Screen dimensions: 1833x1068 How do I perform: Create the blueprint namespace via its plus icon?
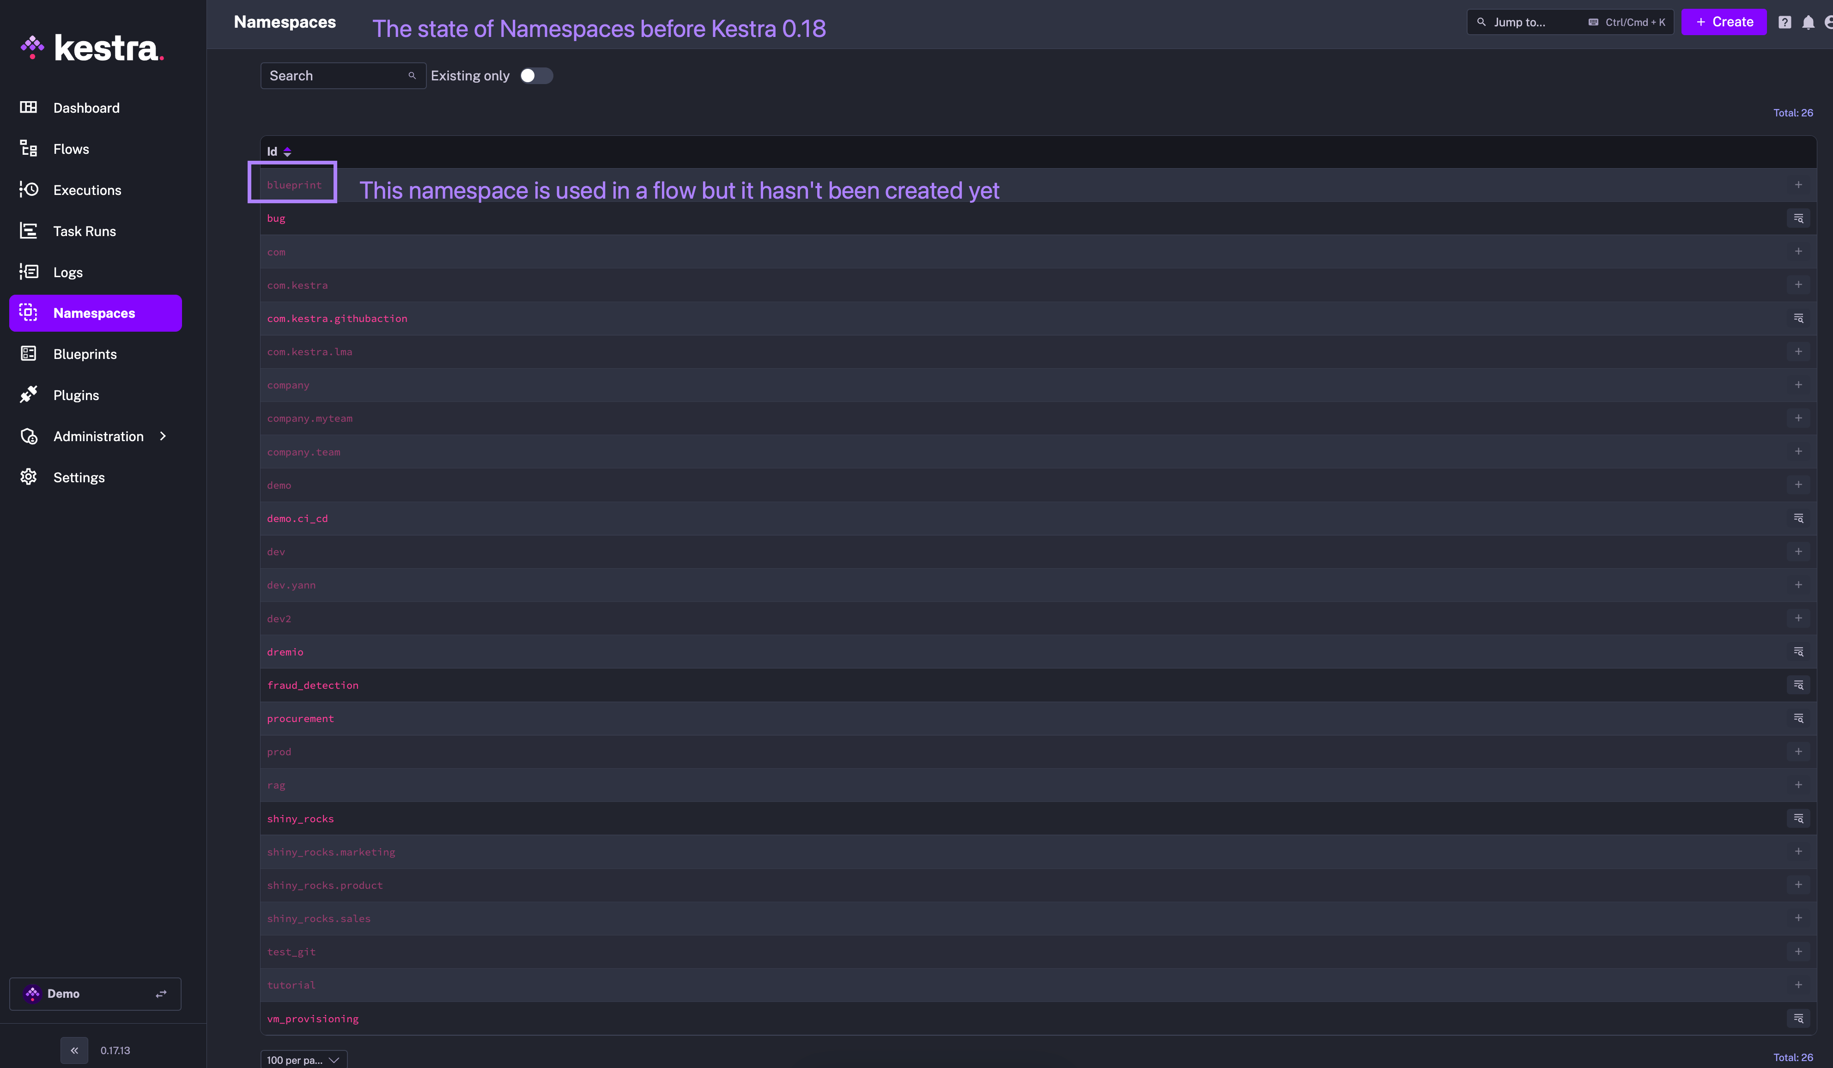tap(1799, 184)
